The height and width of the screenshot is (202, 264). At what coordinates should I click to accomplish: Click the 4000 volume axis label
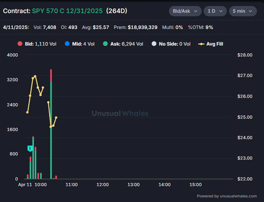coord(12,55)
